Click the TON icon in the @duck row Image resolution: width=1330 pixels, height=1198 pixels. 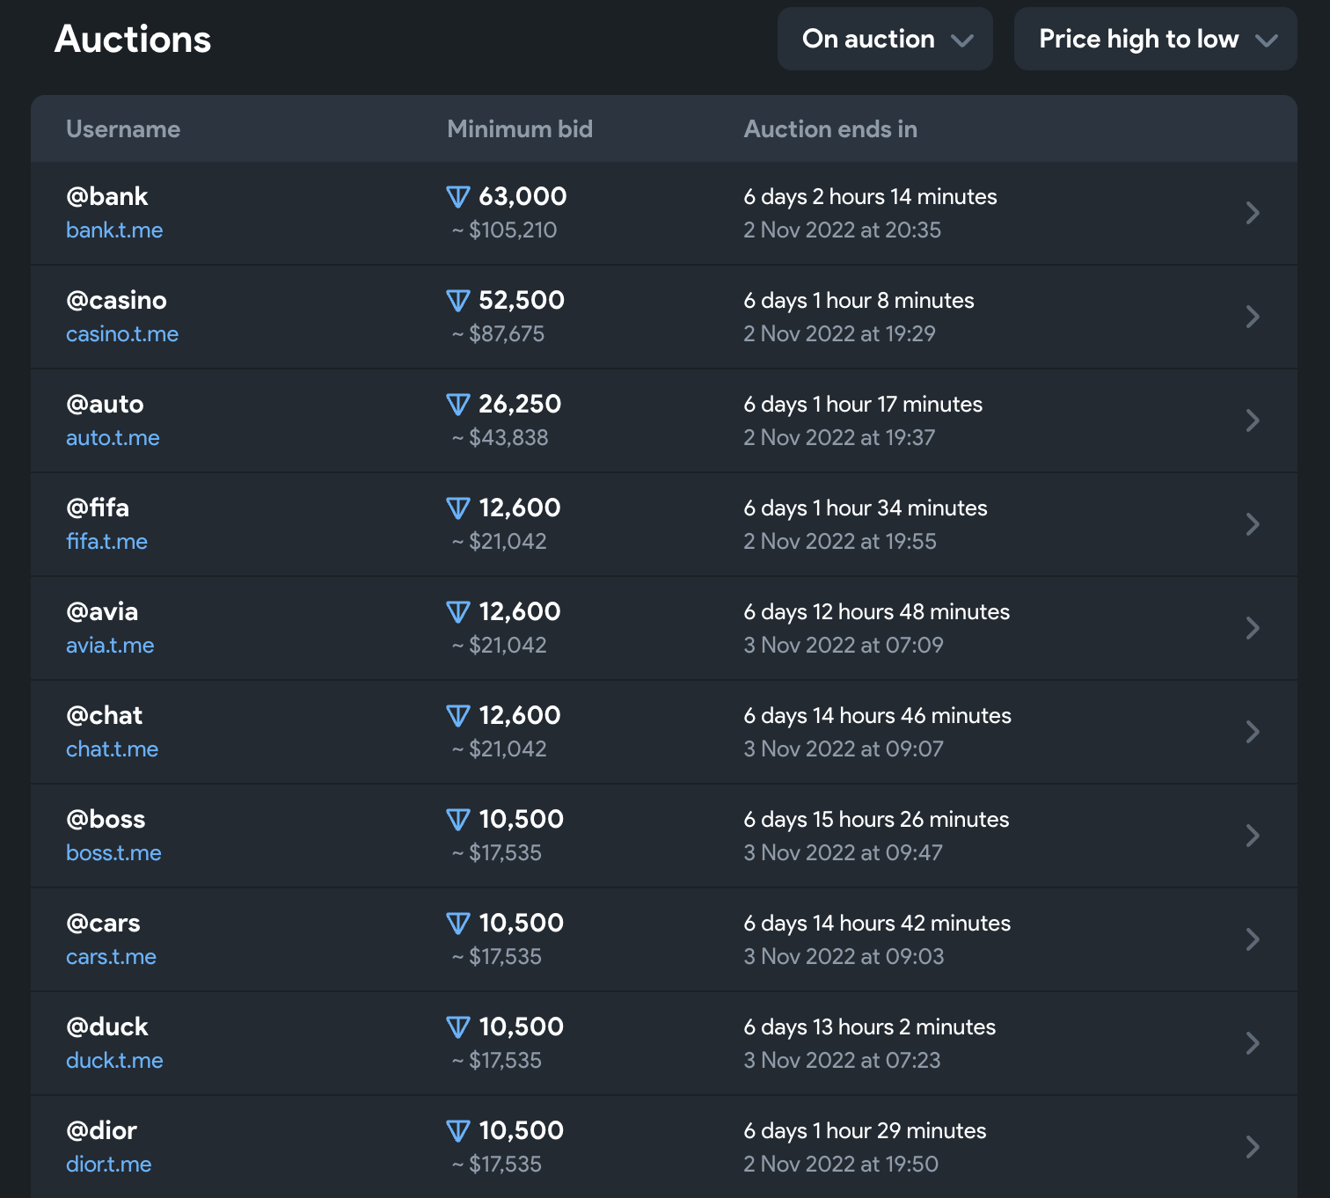(x=458, y=1027)
